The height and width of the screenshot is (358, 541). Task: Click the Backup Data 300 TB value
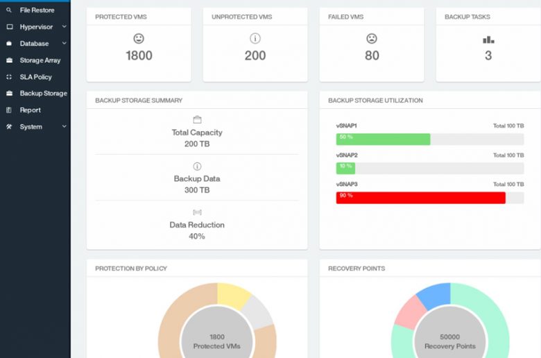pos(197,190)
